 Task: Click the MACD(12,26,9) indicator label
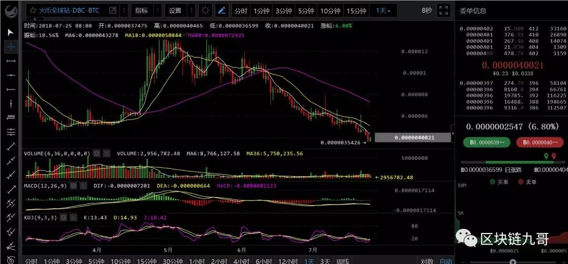coord(46,186)
